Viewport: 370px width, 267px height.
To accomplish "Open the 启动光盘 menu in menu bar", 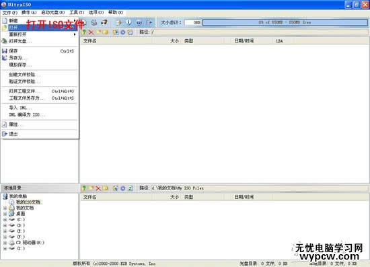I will pos(53,12).
